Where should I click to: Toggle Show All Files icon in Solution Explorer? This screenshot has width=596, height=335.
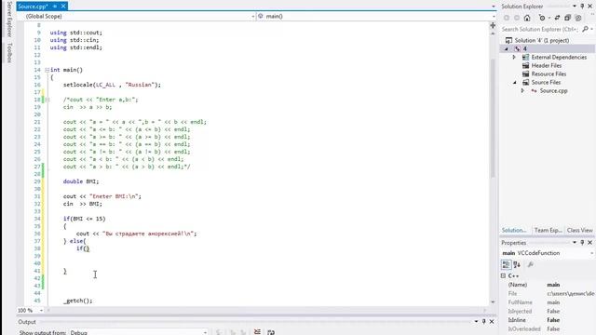click(x=578, y=18)
